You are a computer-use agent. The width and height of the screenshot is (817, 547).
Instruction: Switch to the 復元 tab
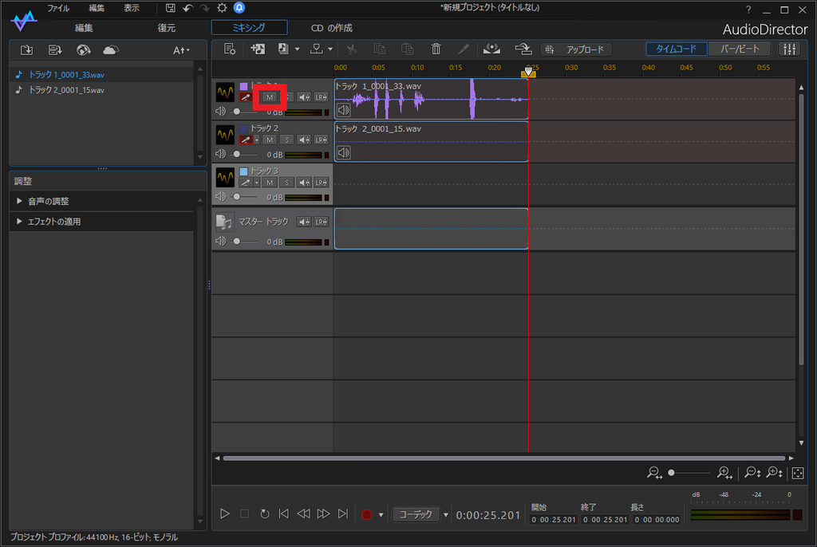[166, 28]
